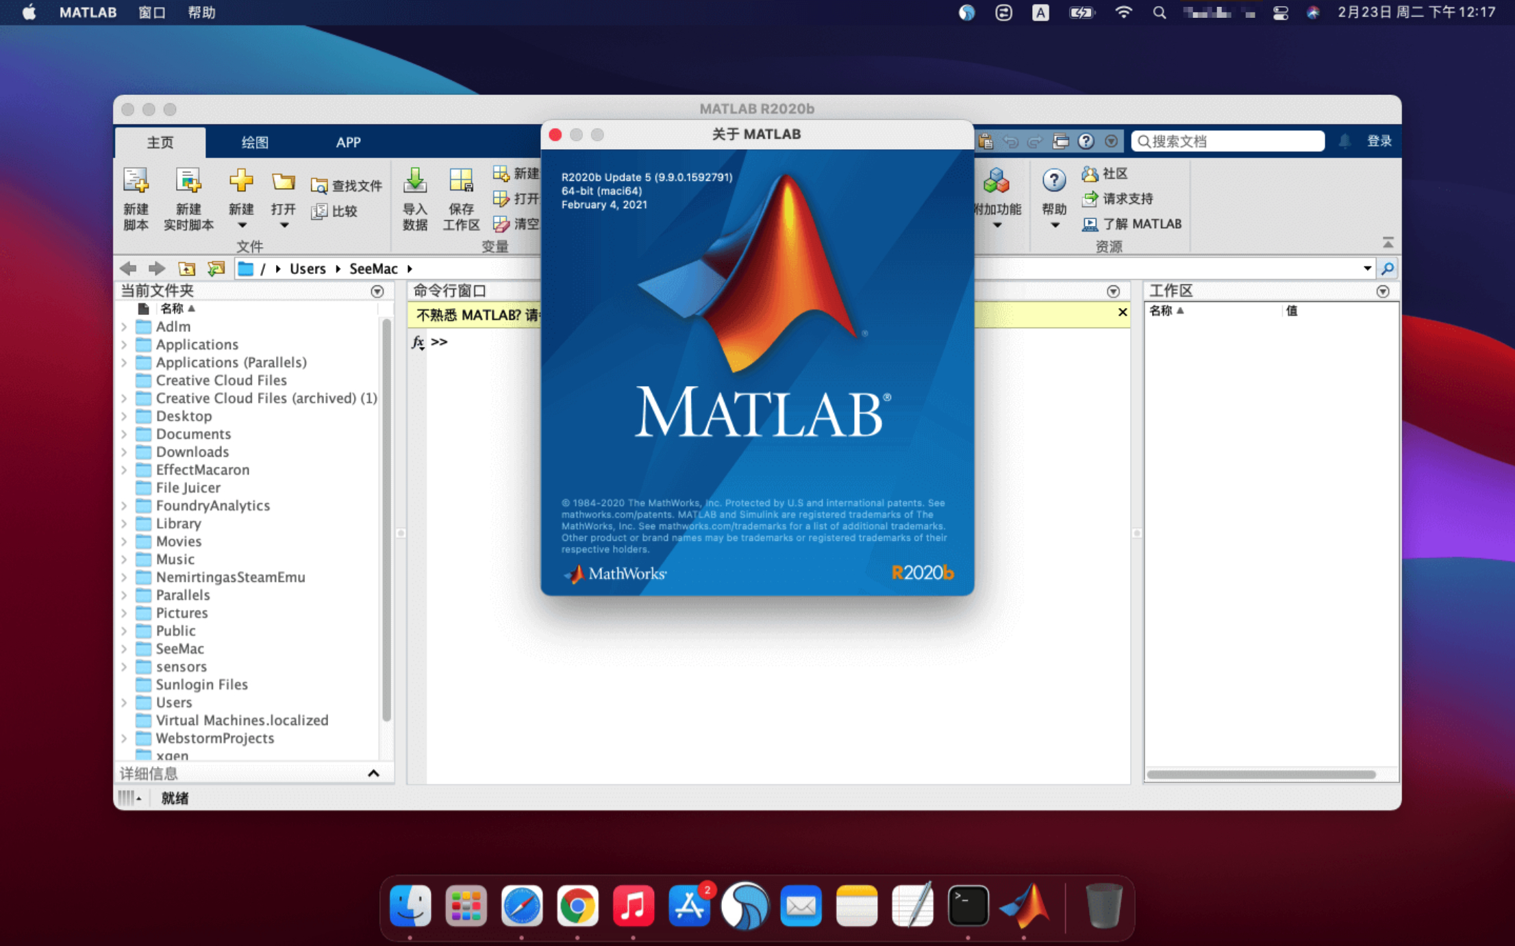Minimize the toolstrip ribbon arrow
The image size is (1515, 946).
[1388, 243]
